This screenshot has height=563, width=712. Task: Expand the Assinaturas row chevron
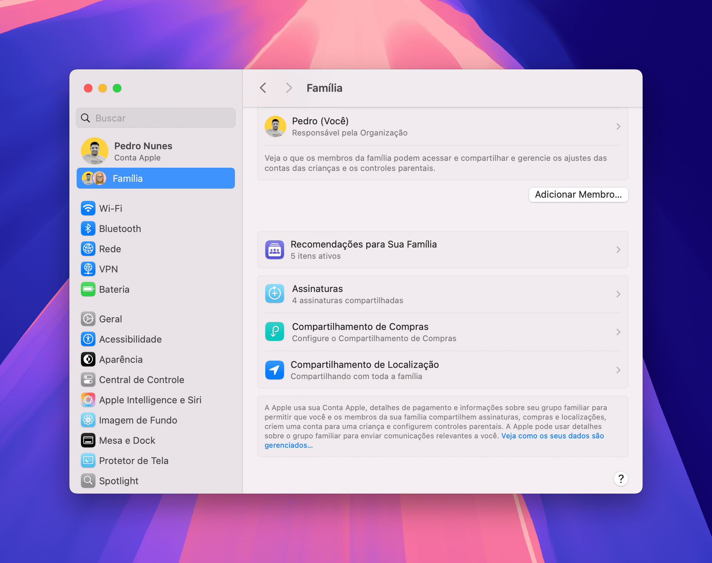[618, 294]
